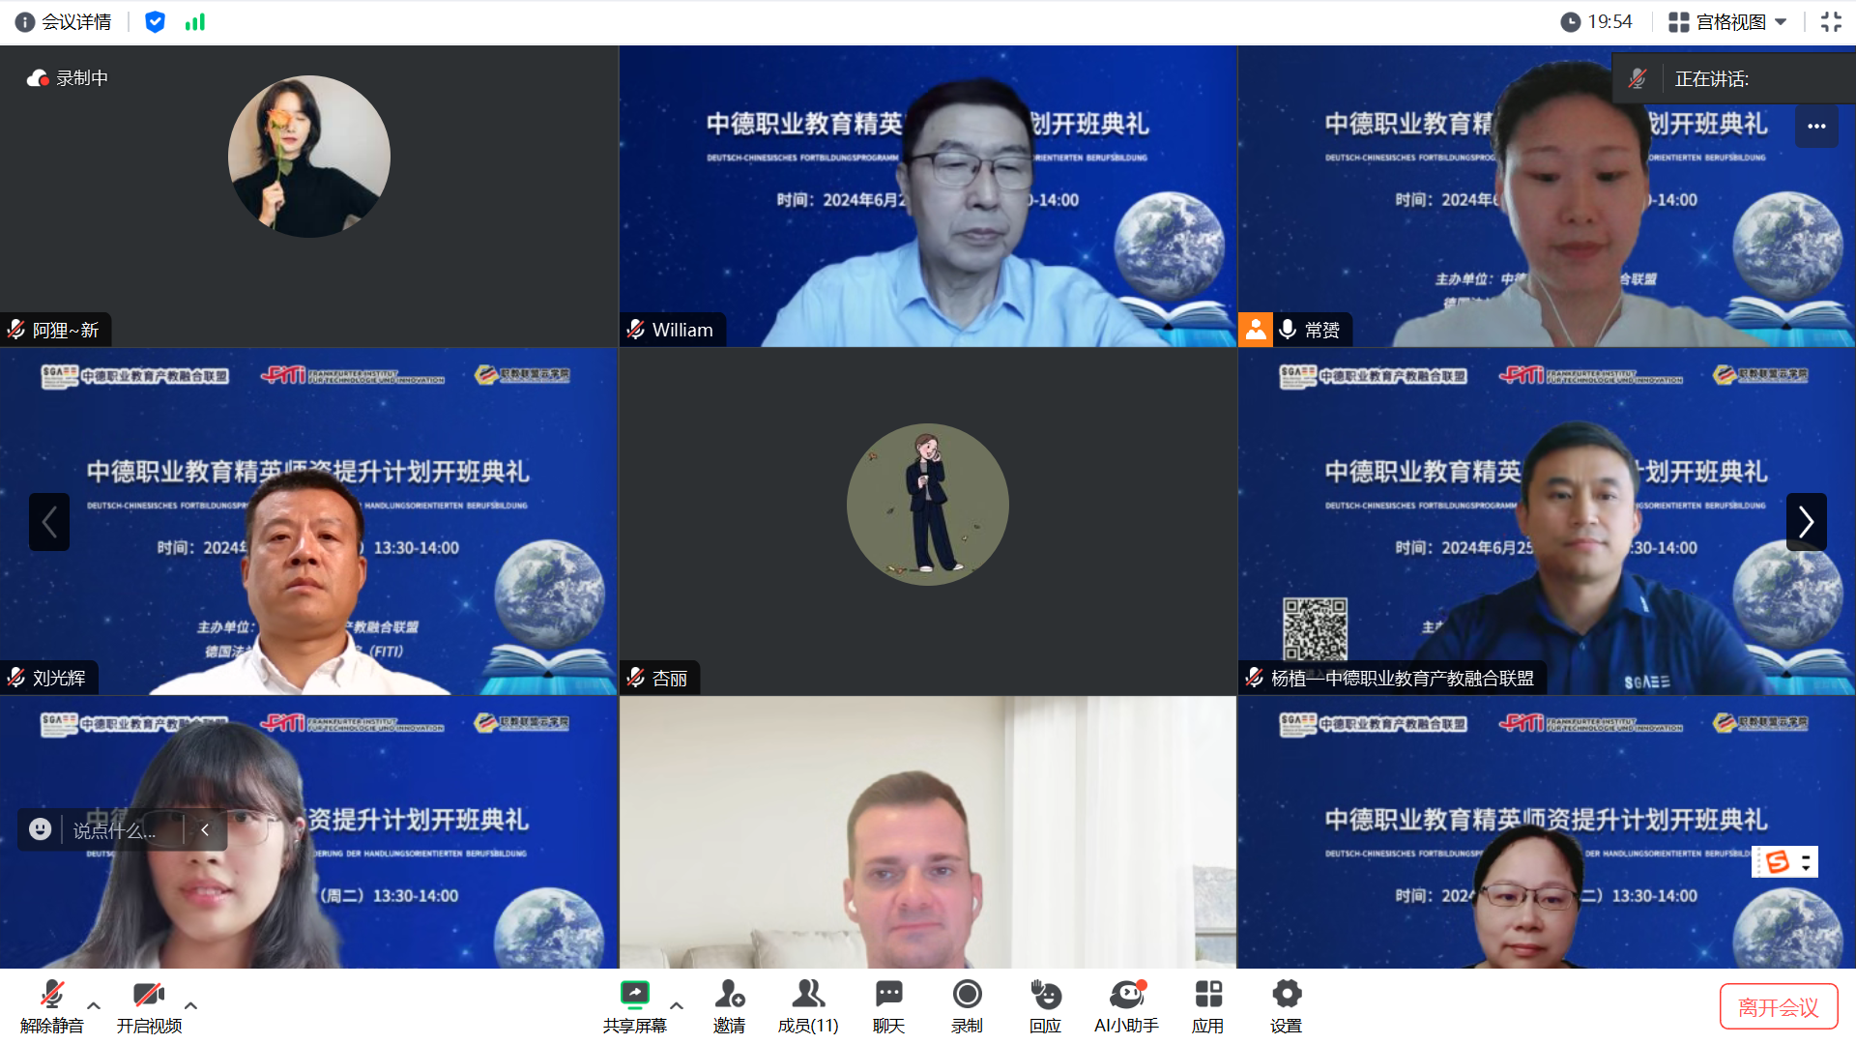Screen dimensions: 1856x1044
Task: Unmute microphone with 解除静音 button
Action: (x=52, y=1006)
